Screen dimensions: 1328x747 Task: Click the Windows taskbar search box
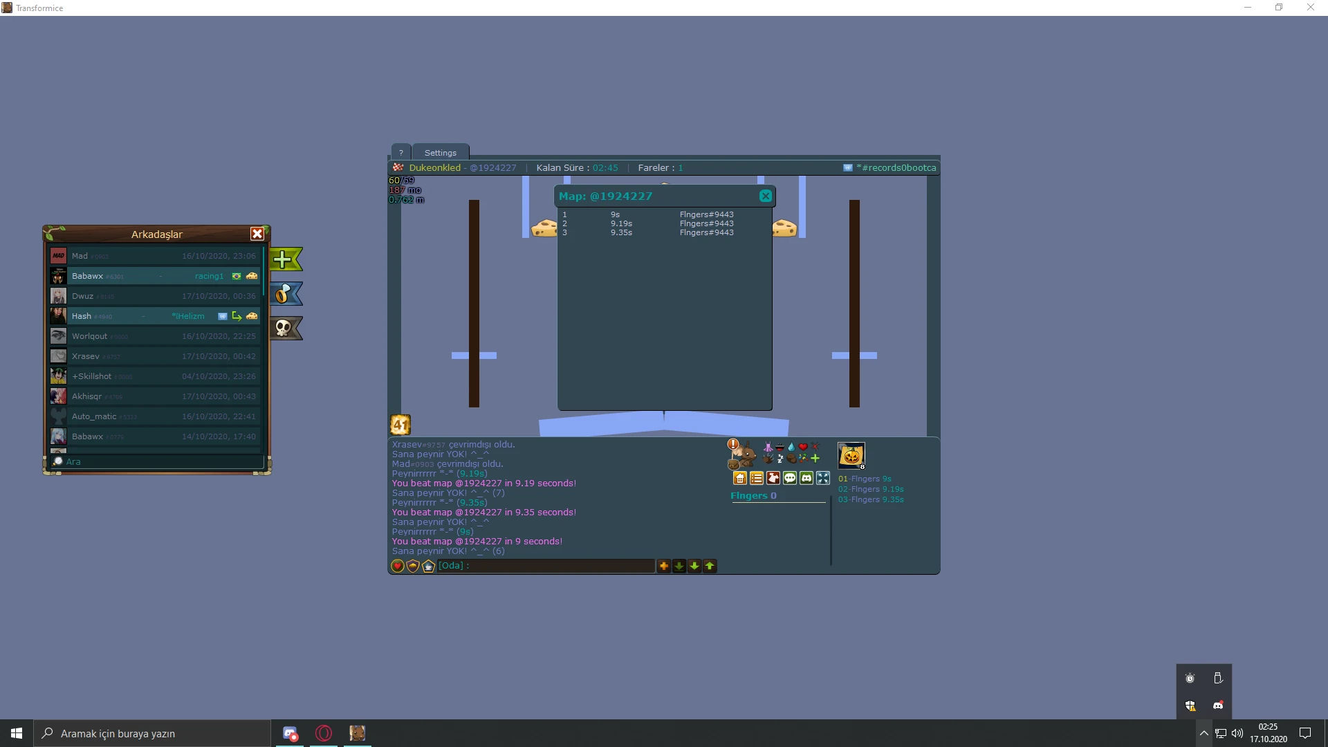[152, 733]
